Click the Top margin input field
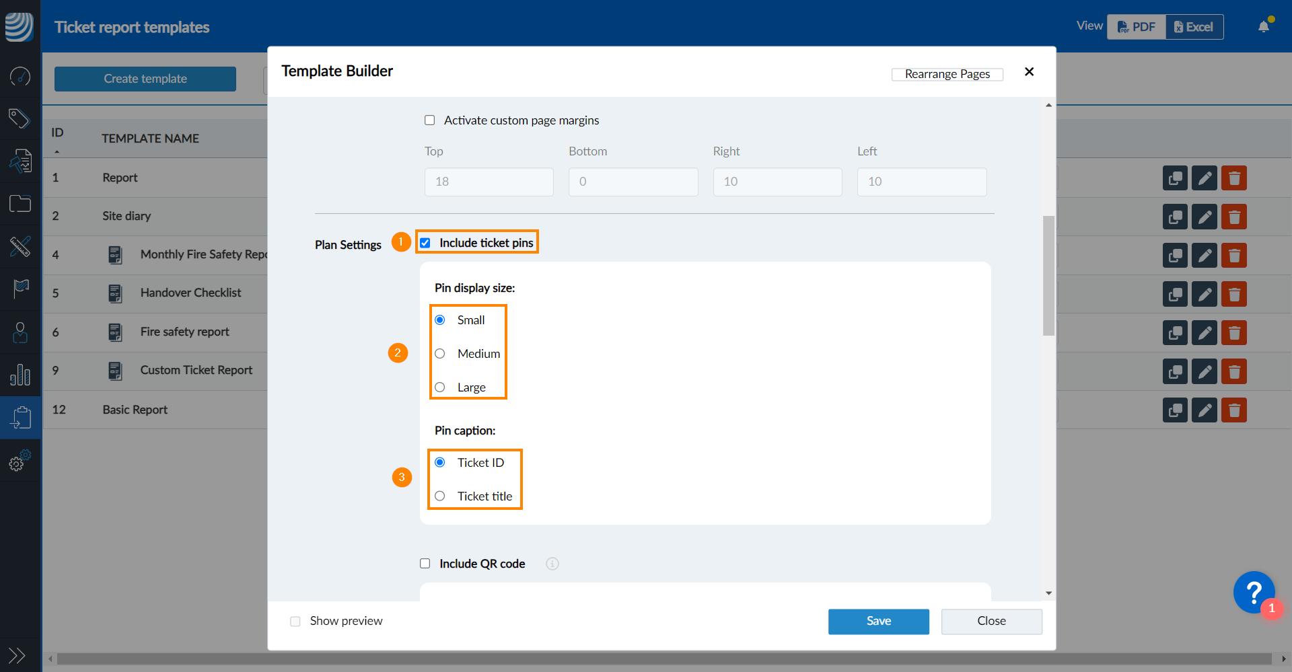The height and width of the screenshot is (672, 1292). (489, 182)
